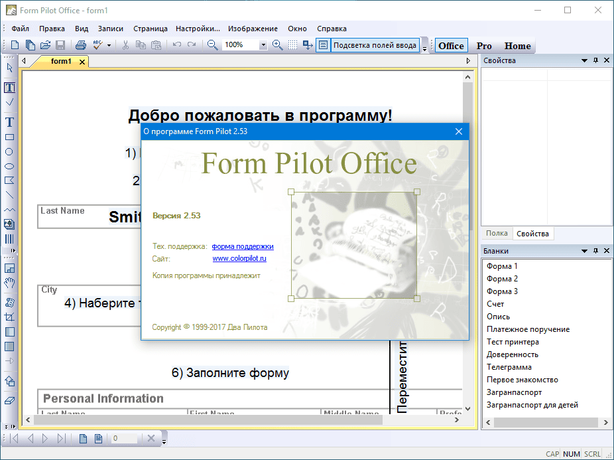
Task: Click the paste clipboard icon
Action: point(156,45)
